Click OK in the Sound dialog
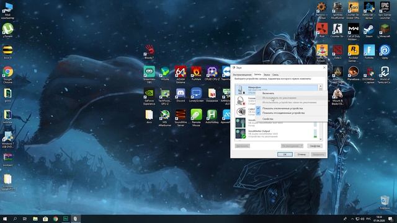The height and width of the screenshot is (223, 397). pos(285,154)
